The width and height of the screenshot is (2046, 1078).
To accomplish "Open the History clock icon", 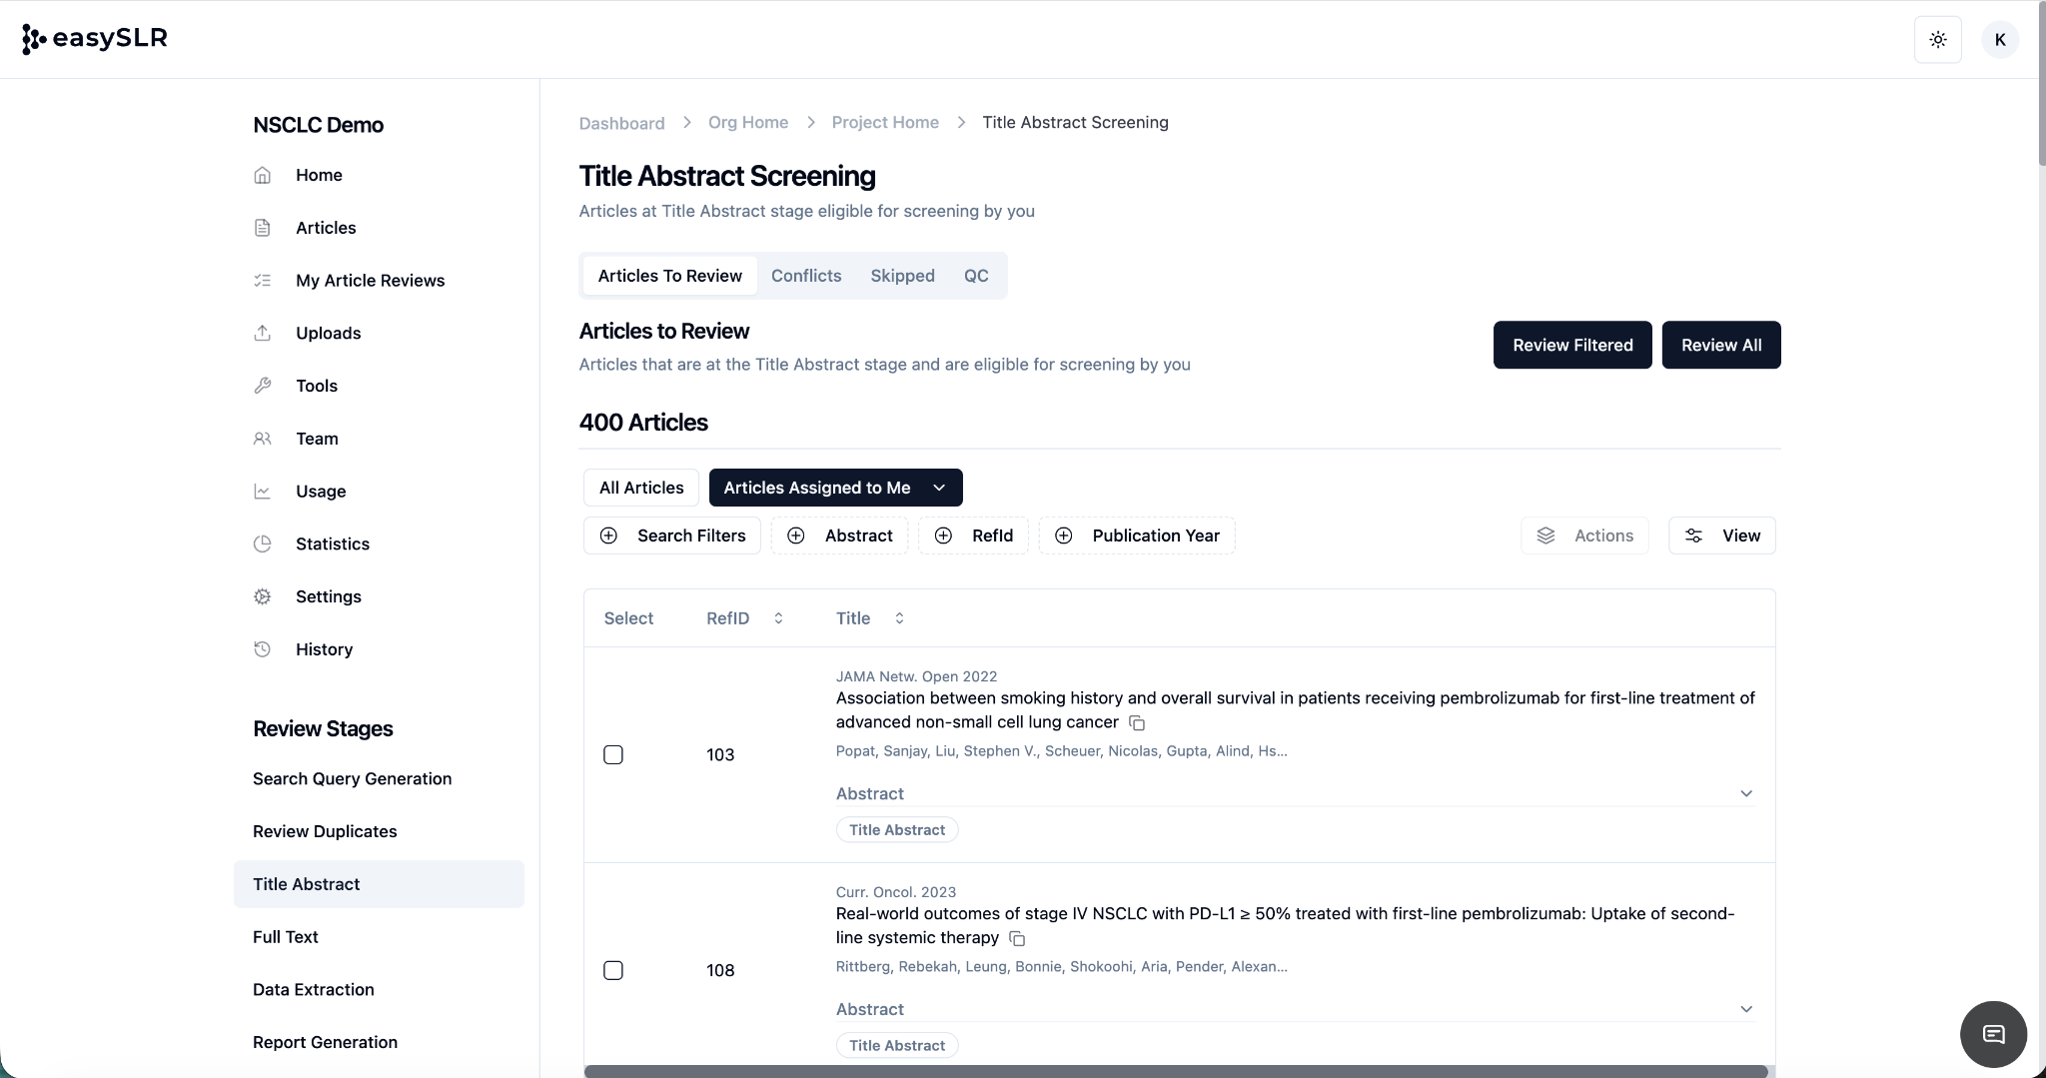I will [x=263, y=649].
